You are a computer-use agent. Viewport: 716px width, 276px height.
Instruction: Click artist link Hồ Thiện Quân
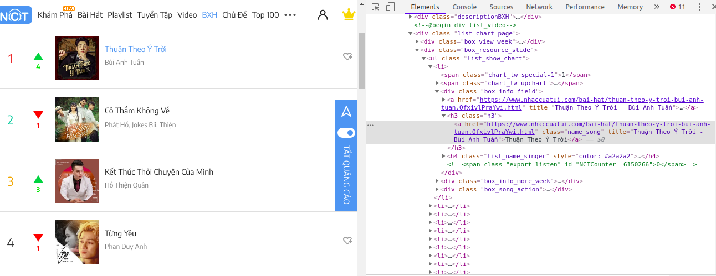[x=126, y=185]
